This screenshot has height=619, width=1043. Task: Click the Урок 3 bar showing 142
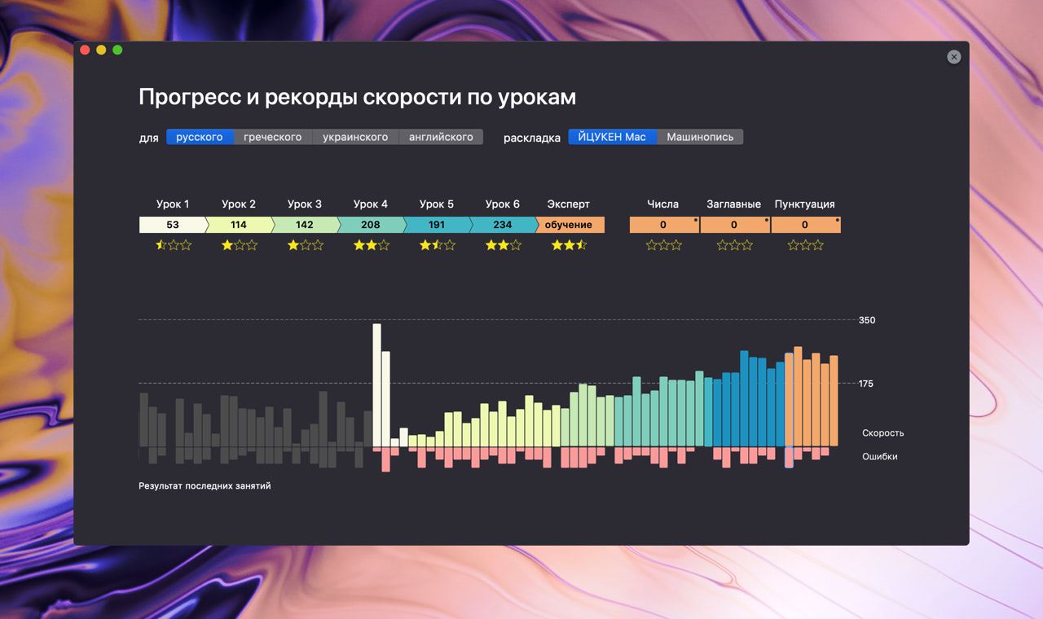305,225
